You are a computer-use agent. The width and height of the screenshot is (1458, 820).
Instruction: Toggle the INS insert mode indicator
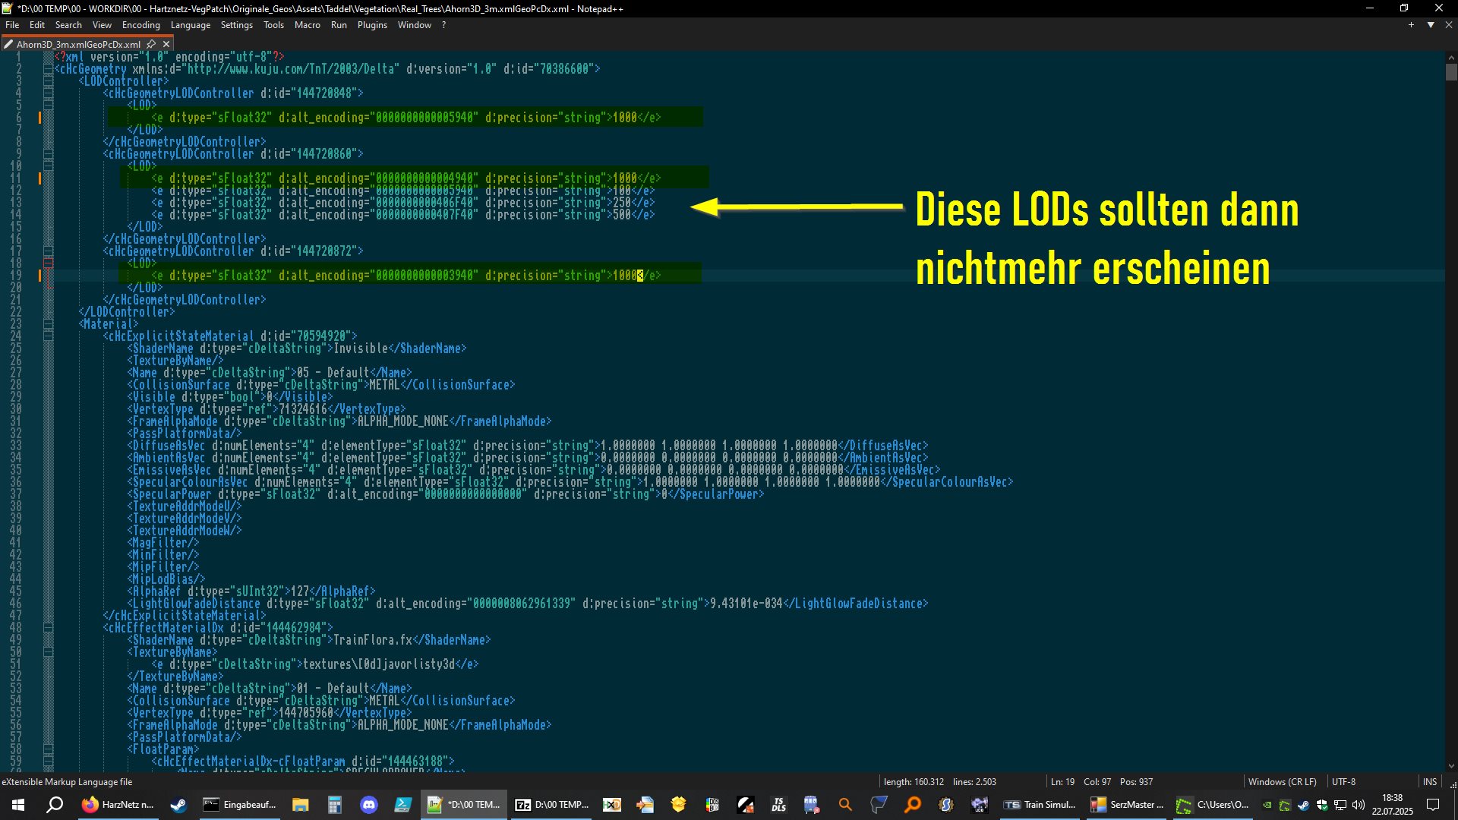[1429, 781]
